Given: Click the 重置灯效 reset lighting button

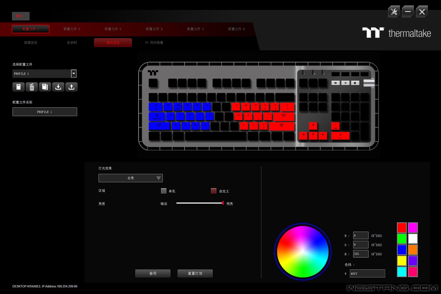Looking at the screenshot, I should (x=195, y=273).
